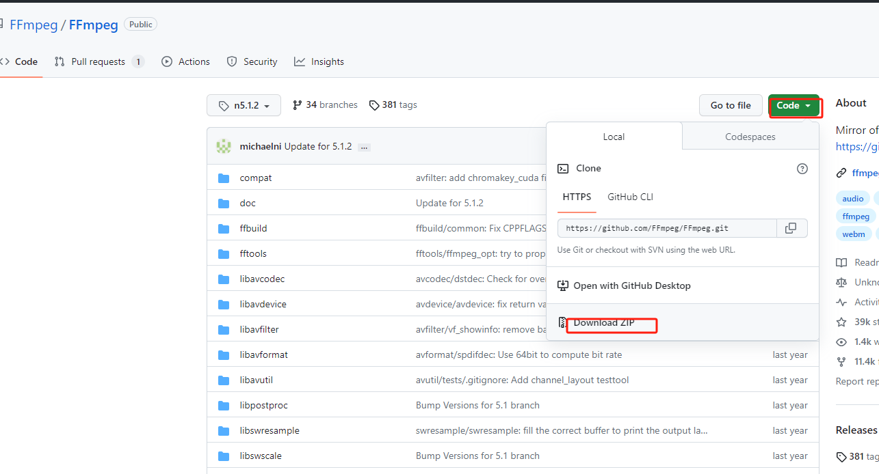Open the n5.1.2 tag switcher dropdown
Image resolution: width=879 pixels, height=474 pixels.
tap(244, 105)
